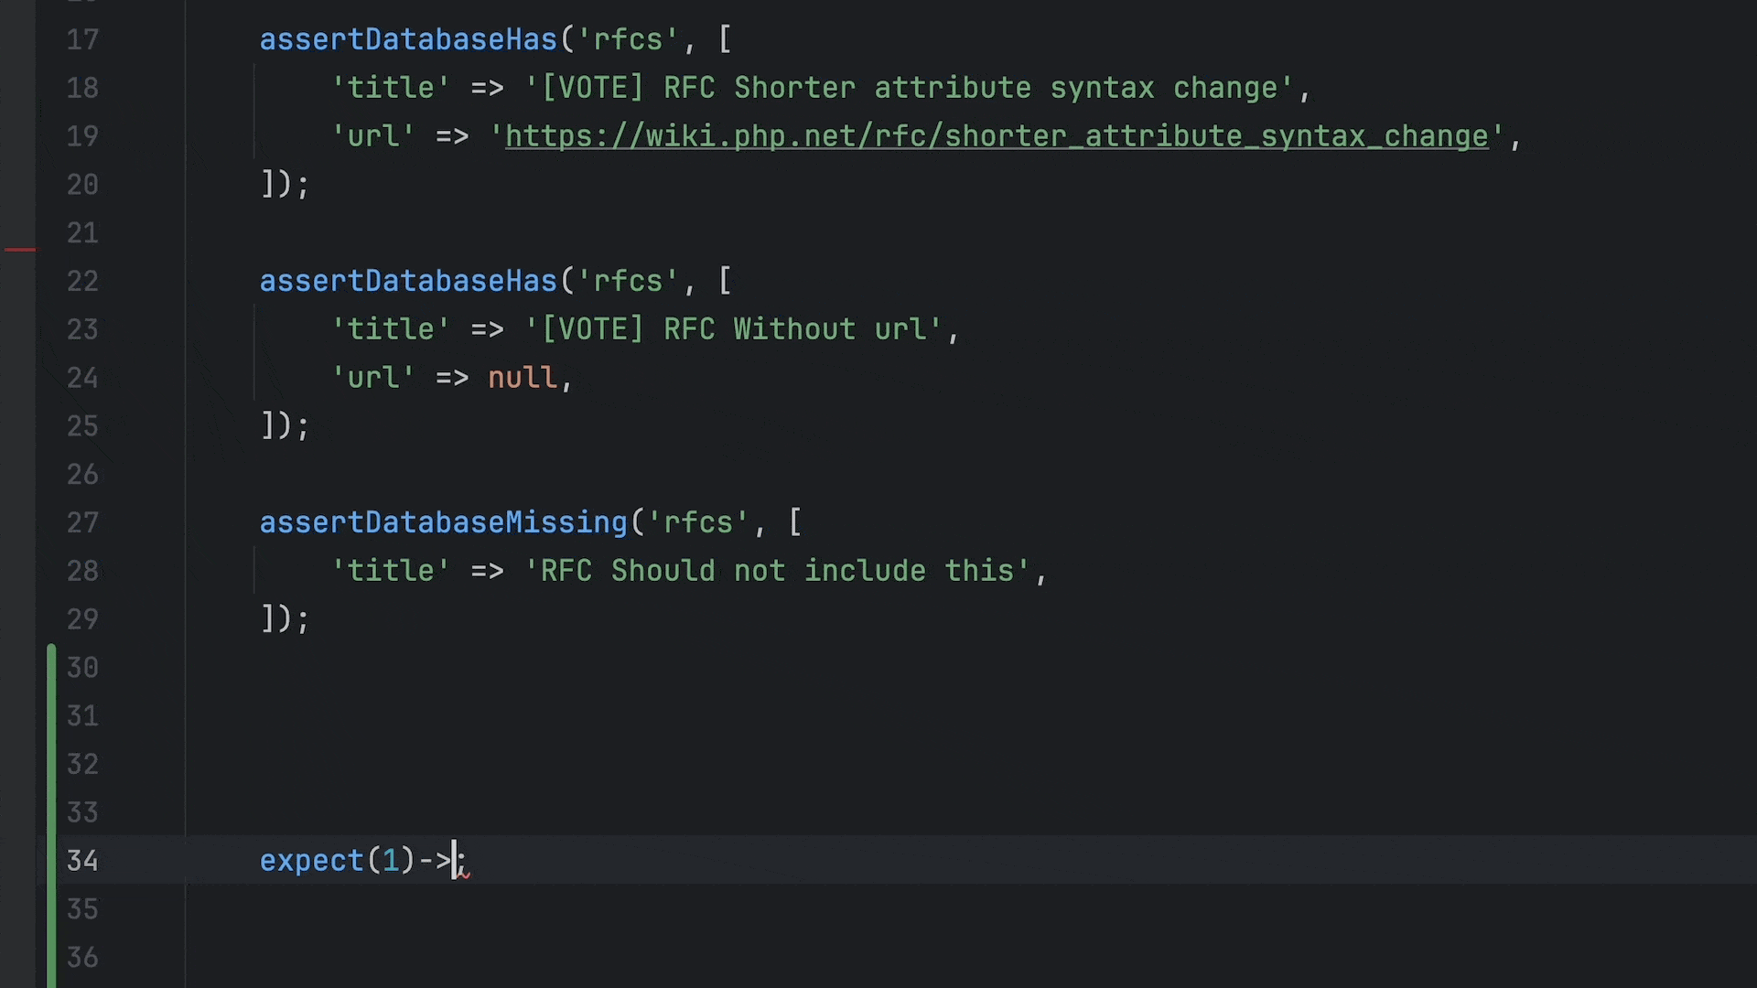Click the red error squiggle after the arrow
The height and width of the screenshot is (988, 1757).
(464, 874)
